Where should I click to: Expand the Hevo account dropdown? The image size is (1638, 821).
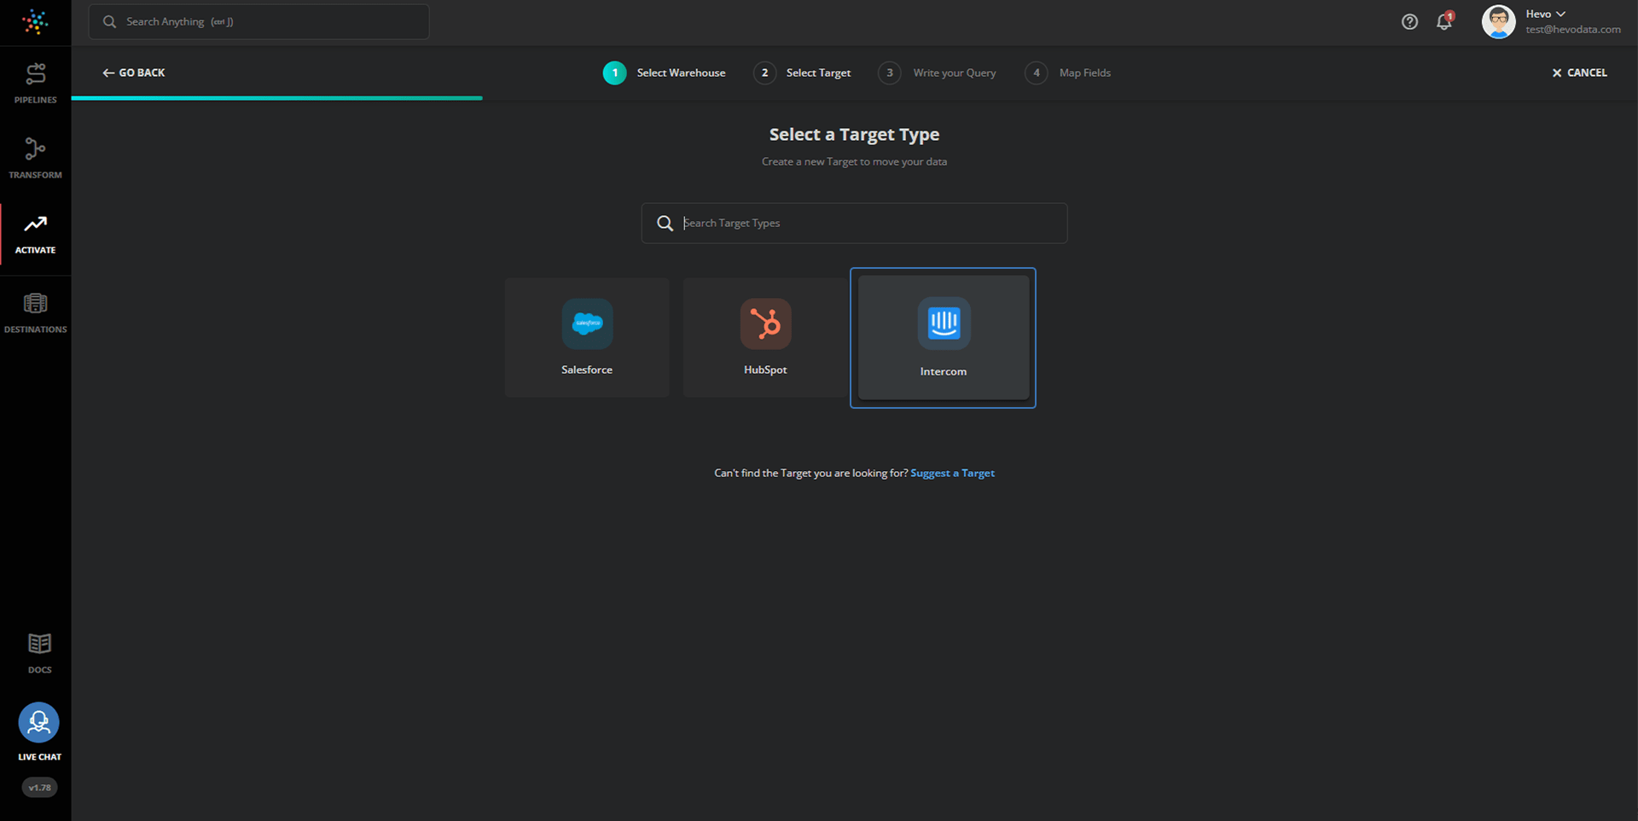point(1545,14)
